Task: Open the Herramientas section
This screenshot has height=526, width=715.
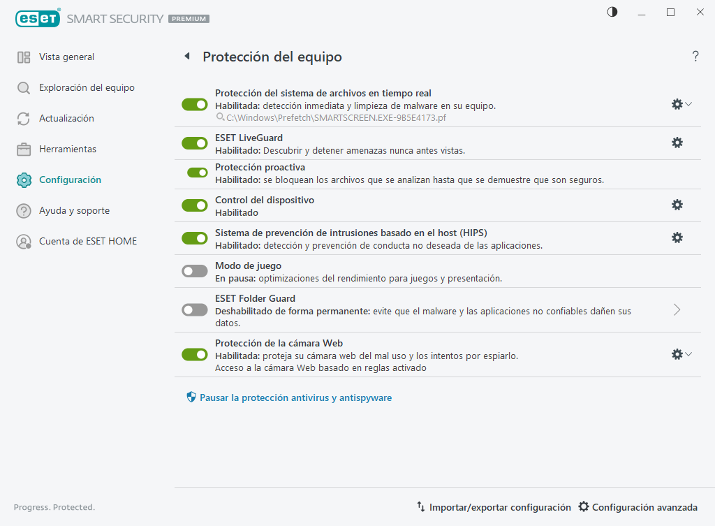Action: click(x=66, y=149)
